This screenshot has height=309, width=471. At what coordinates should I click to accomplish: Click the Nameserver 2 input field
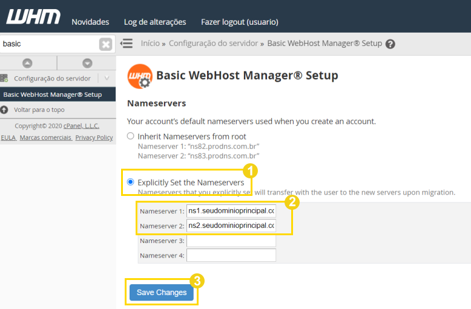click(231, 226)
